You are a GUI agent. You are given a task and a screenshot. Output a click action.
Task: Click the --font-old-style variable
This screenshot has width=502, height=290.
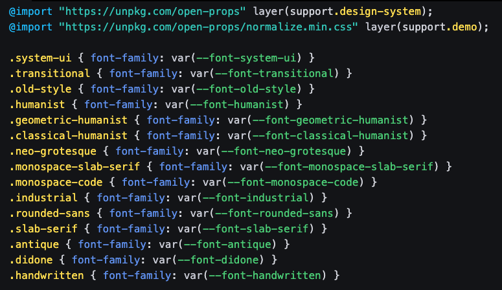246,89
